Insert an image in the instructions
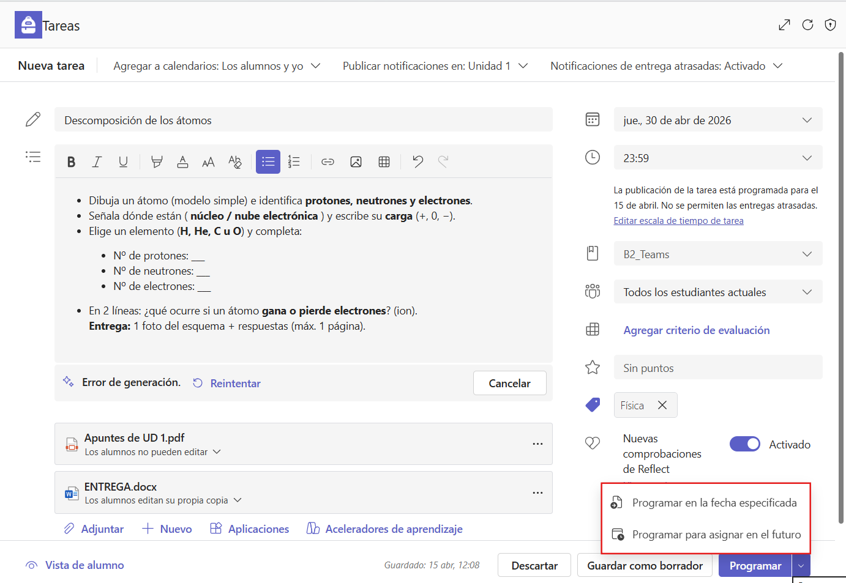 356,162
